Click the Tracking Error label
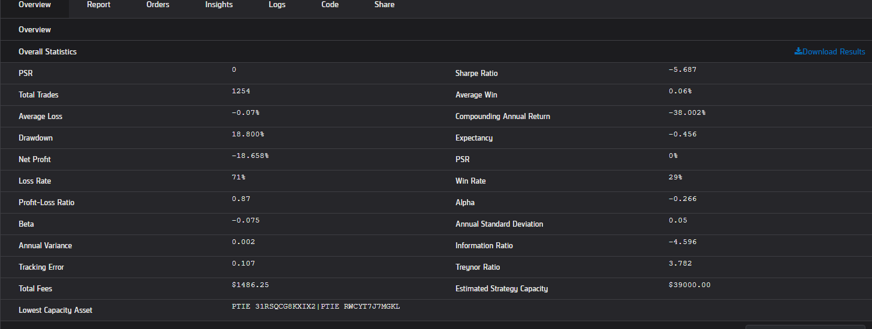Screen dimensions: 872x329 tap(41, 267)
